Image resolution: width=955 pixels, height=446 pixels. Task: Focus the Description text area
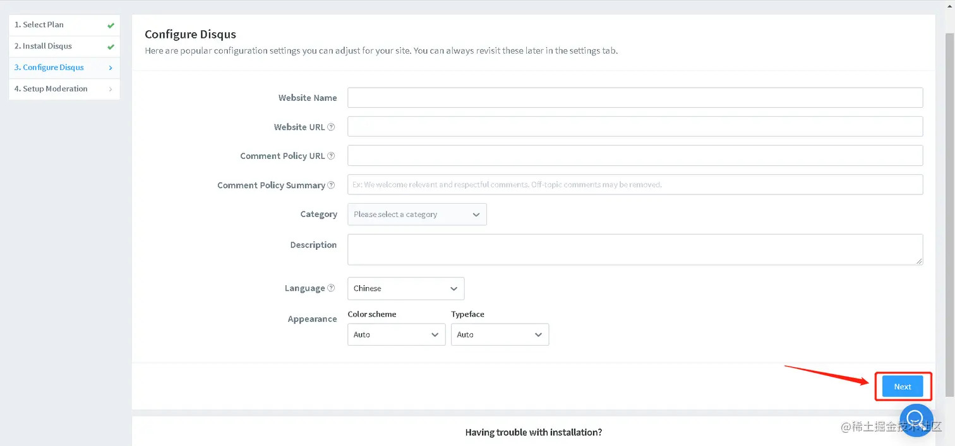tap(635, 250)
